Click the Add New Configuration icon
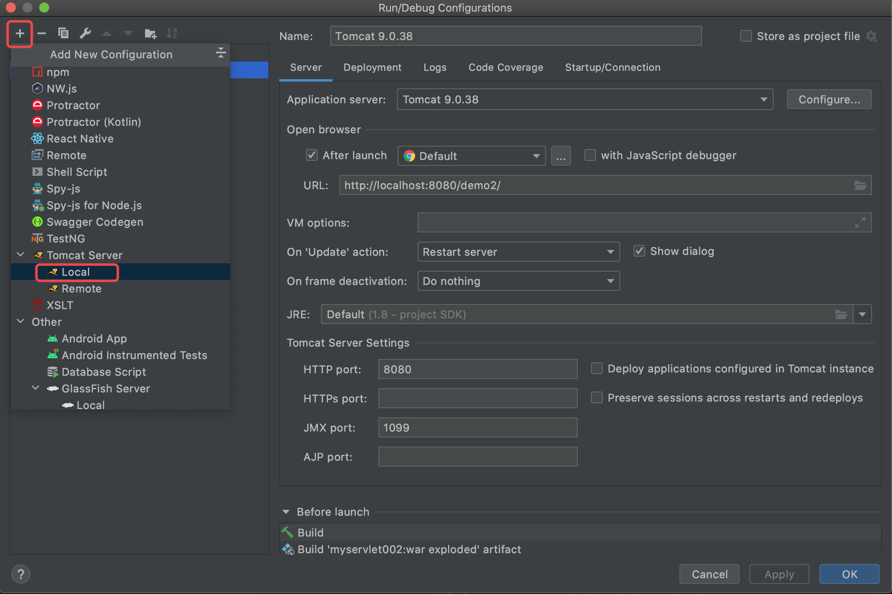The width and height of the screenshot is (892, 594). pos(19,32)
